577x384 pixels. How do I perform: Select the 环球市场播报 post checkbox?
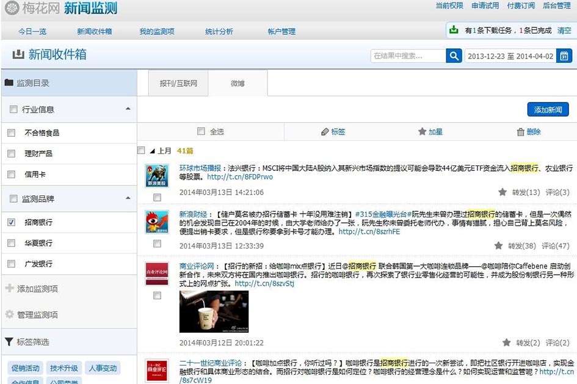(x=157, y=198)
